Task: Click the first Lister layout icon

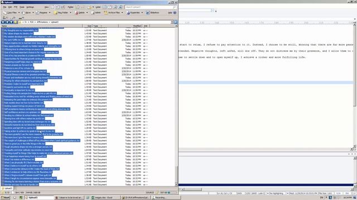Action: [104, 7]
